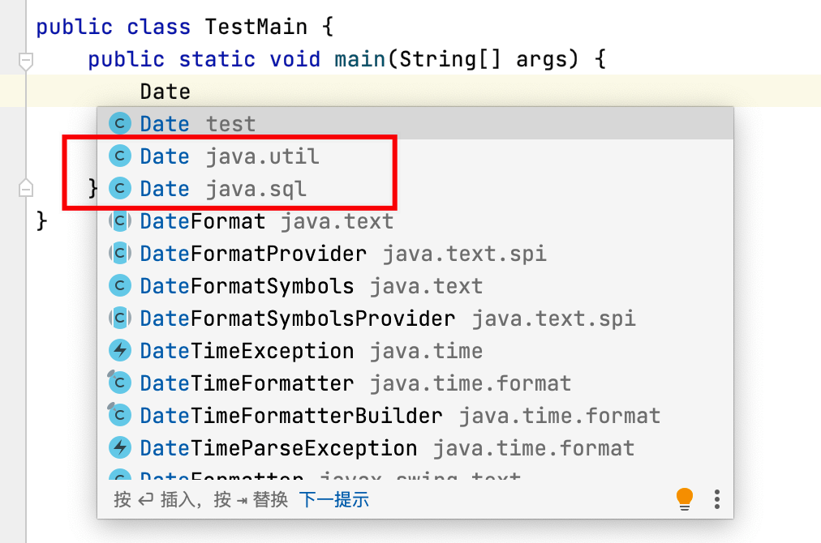
Task: Select Date from java.sql suggestion
Action: 223,189
